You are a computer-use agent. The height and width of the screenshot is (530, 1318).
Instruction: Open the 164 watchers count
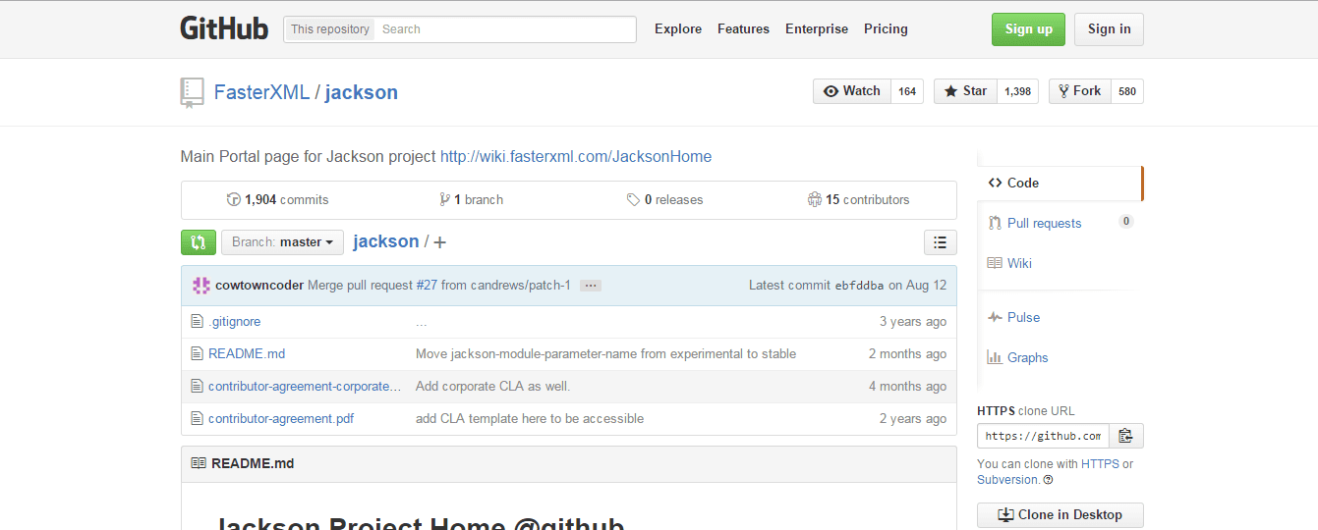click(x=907, y=91)
